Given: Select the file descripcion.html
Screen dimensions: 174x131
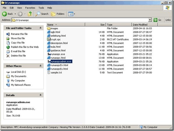Looking at the screenshot, I should pyautogui.click(x=59, y=43).
